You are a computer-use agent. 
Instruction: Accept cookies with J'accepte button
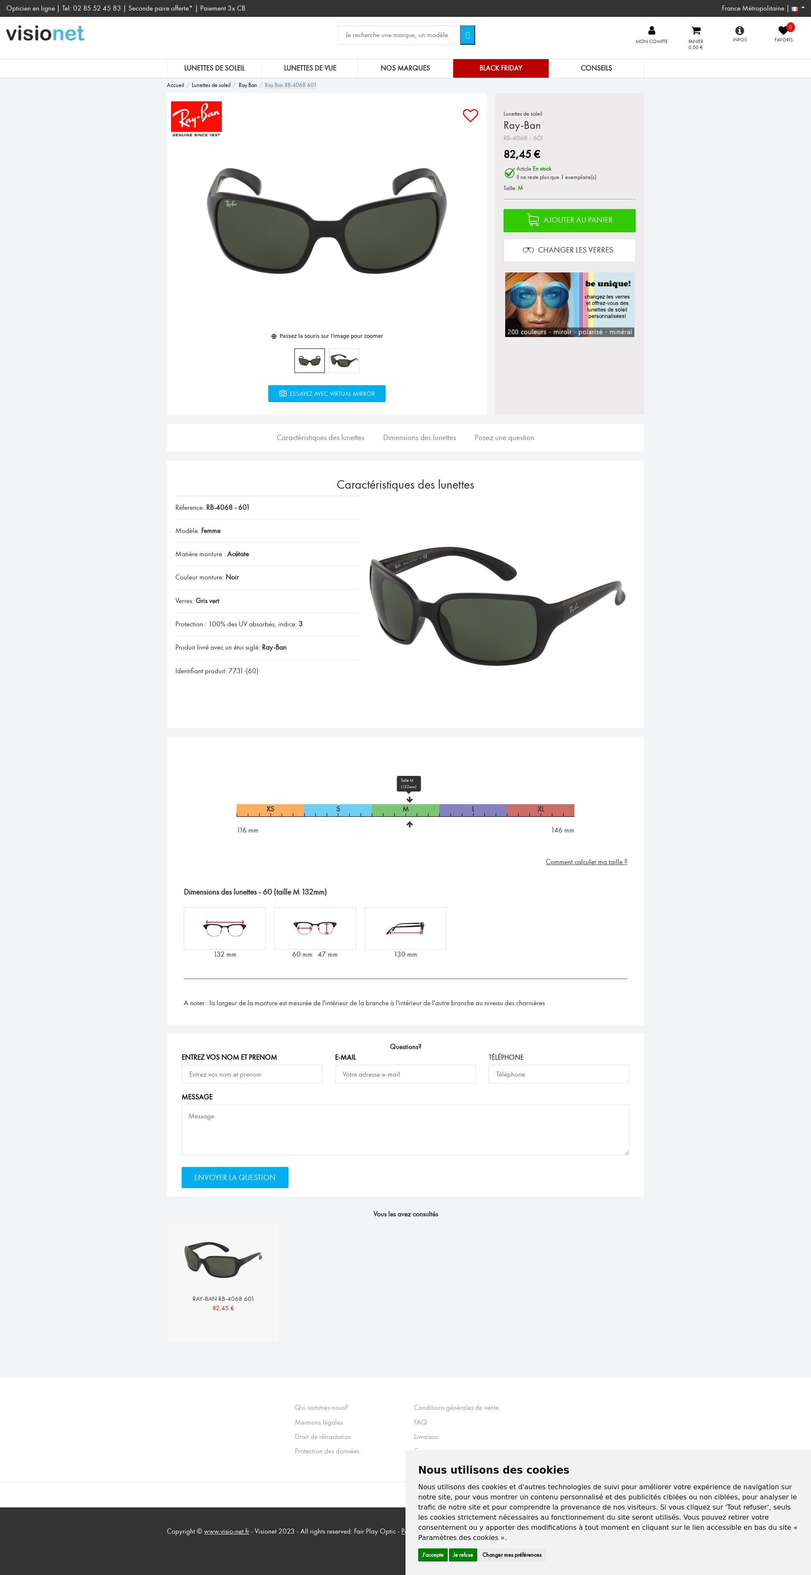pos(433,1555)
